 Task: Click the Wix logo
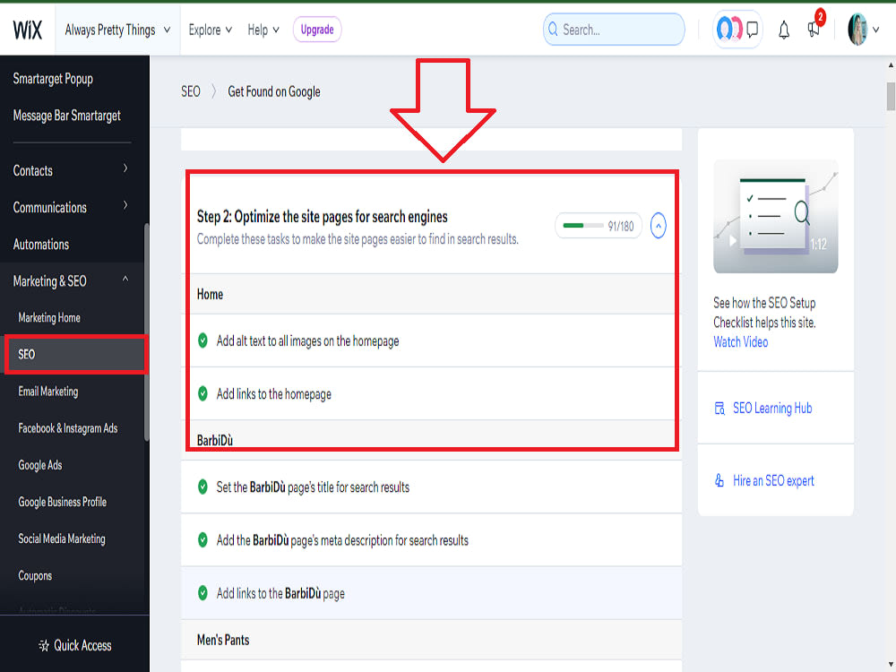[28, 30]
